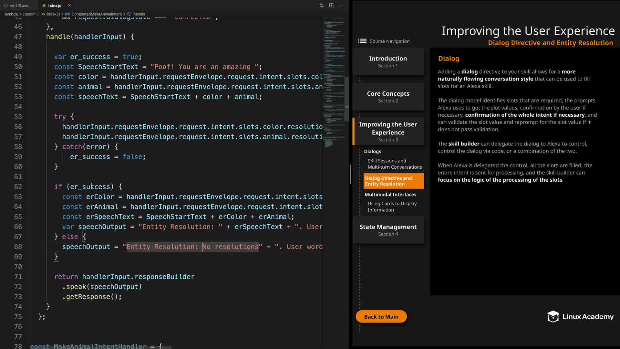The height and width of the screenshot is (349, 620).
Task: Close the index.js tab
Action: tap(69, 5)
